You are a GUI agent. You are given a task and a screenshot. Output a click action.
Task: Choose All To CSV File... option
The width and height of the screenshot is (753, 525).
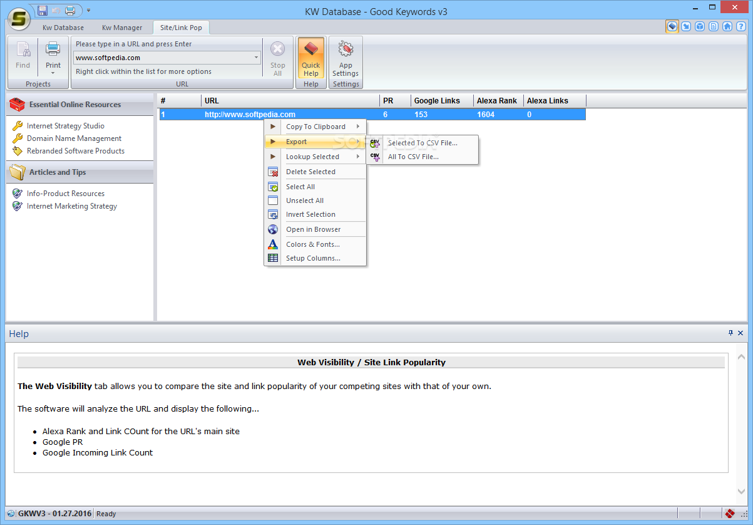[423, 157]
